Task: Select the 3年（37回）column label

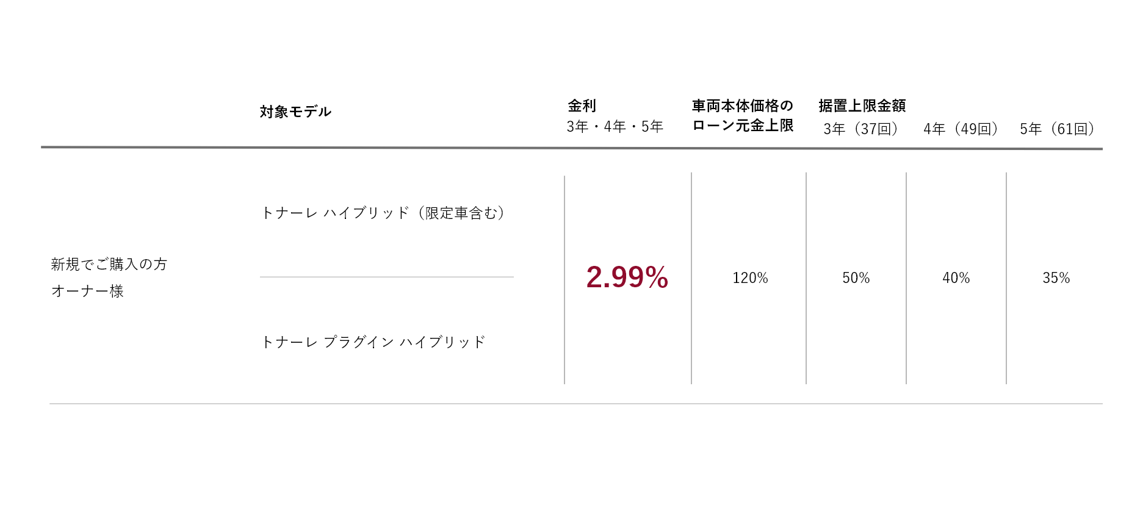Action: click(860, 129)
